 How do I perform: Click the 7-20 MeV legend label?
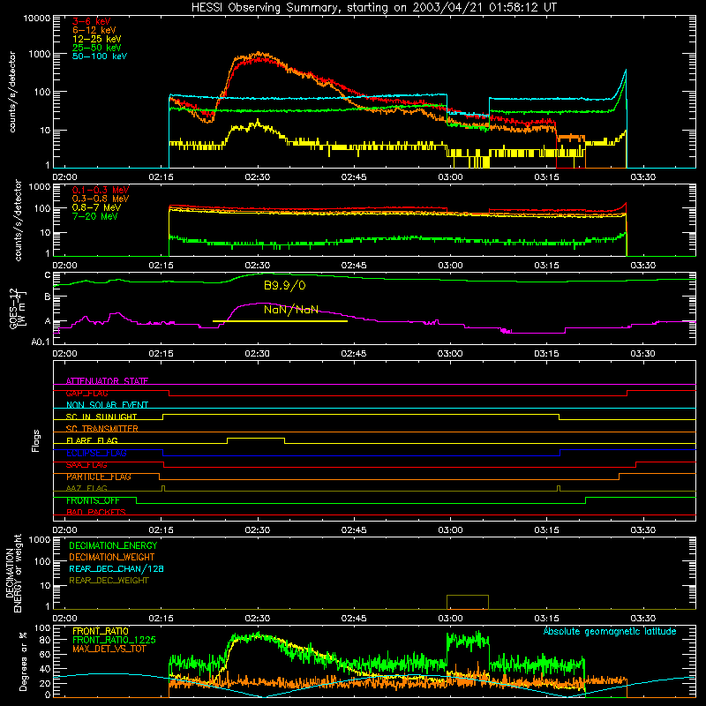pyautogui.click(x=94, y=216)
